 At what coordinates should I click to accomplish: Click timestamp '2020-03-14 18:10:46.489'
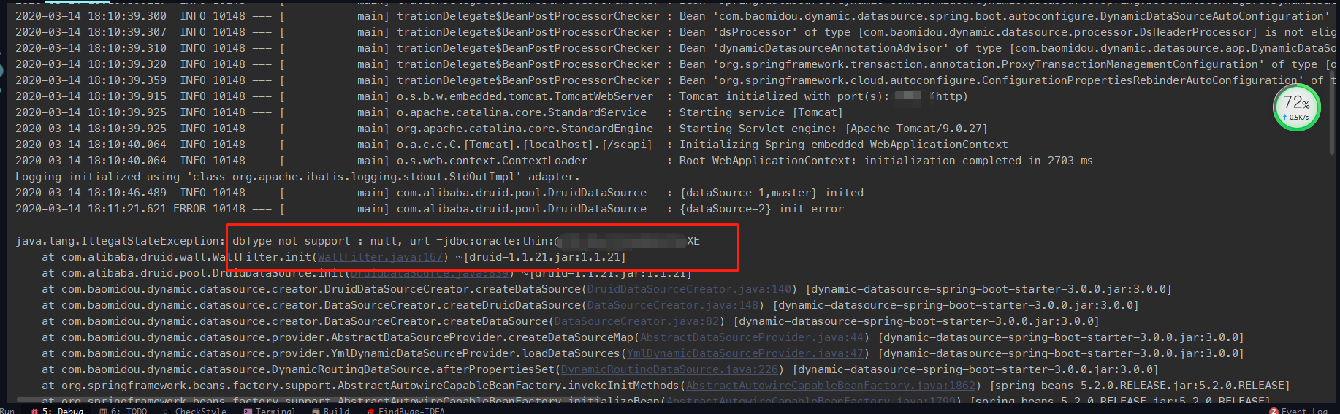(91, 193)
